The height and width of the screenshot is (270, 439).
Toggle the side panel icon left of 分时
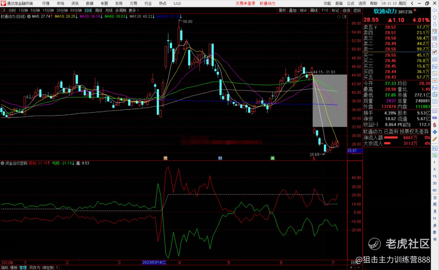tap(3, 10)
